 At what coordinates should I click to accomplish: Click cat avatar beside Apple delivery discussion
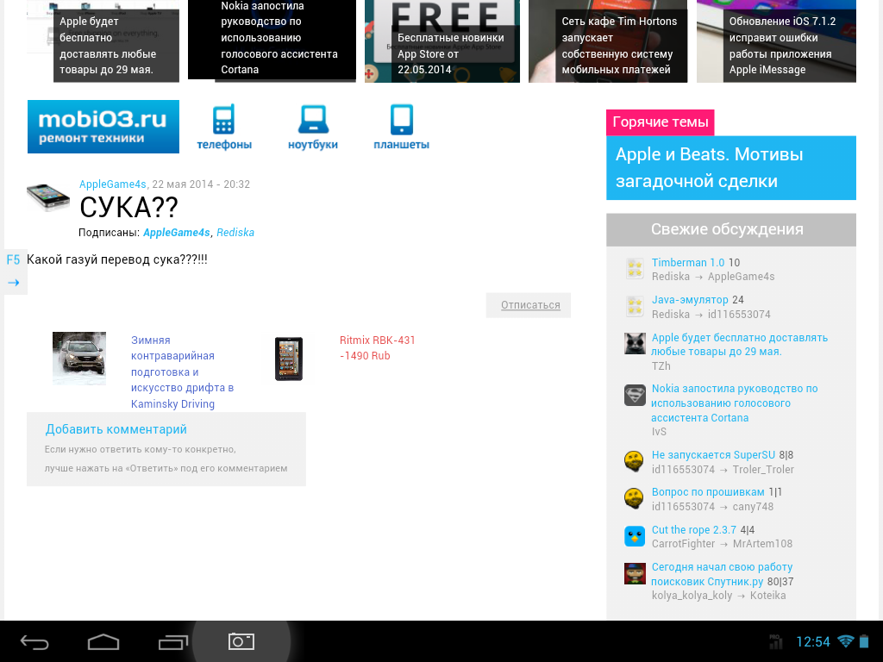pos(635,343)
